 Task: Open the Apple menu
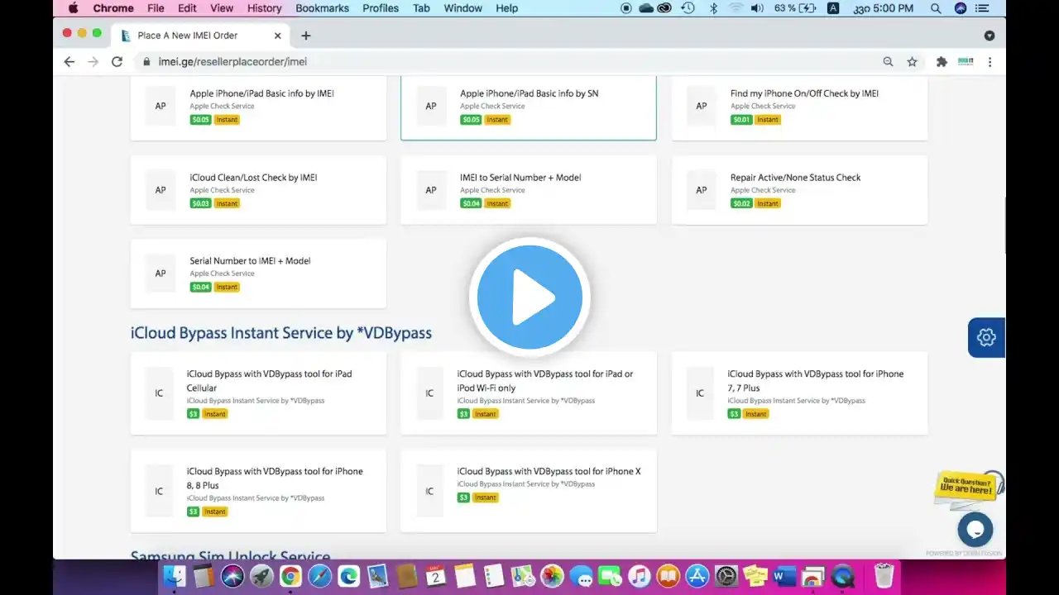73,8
